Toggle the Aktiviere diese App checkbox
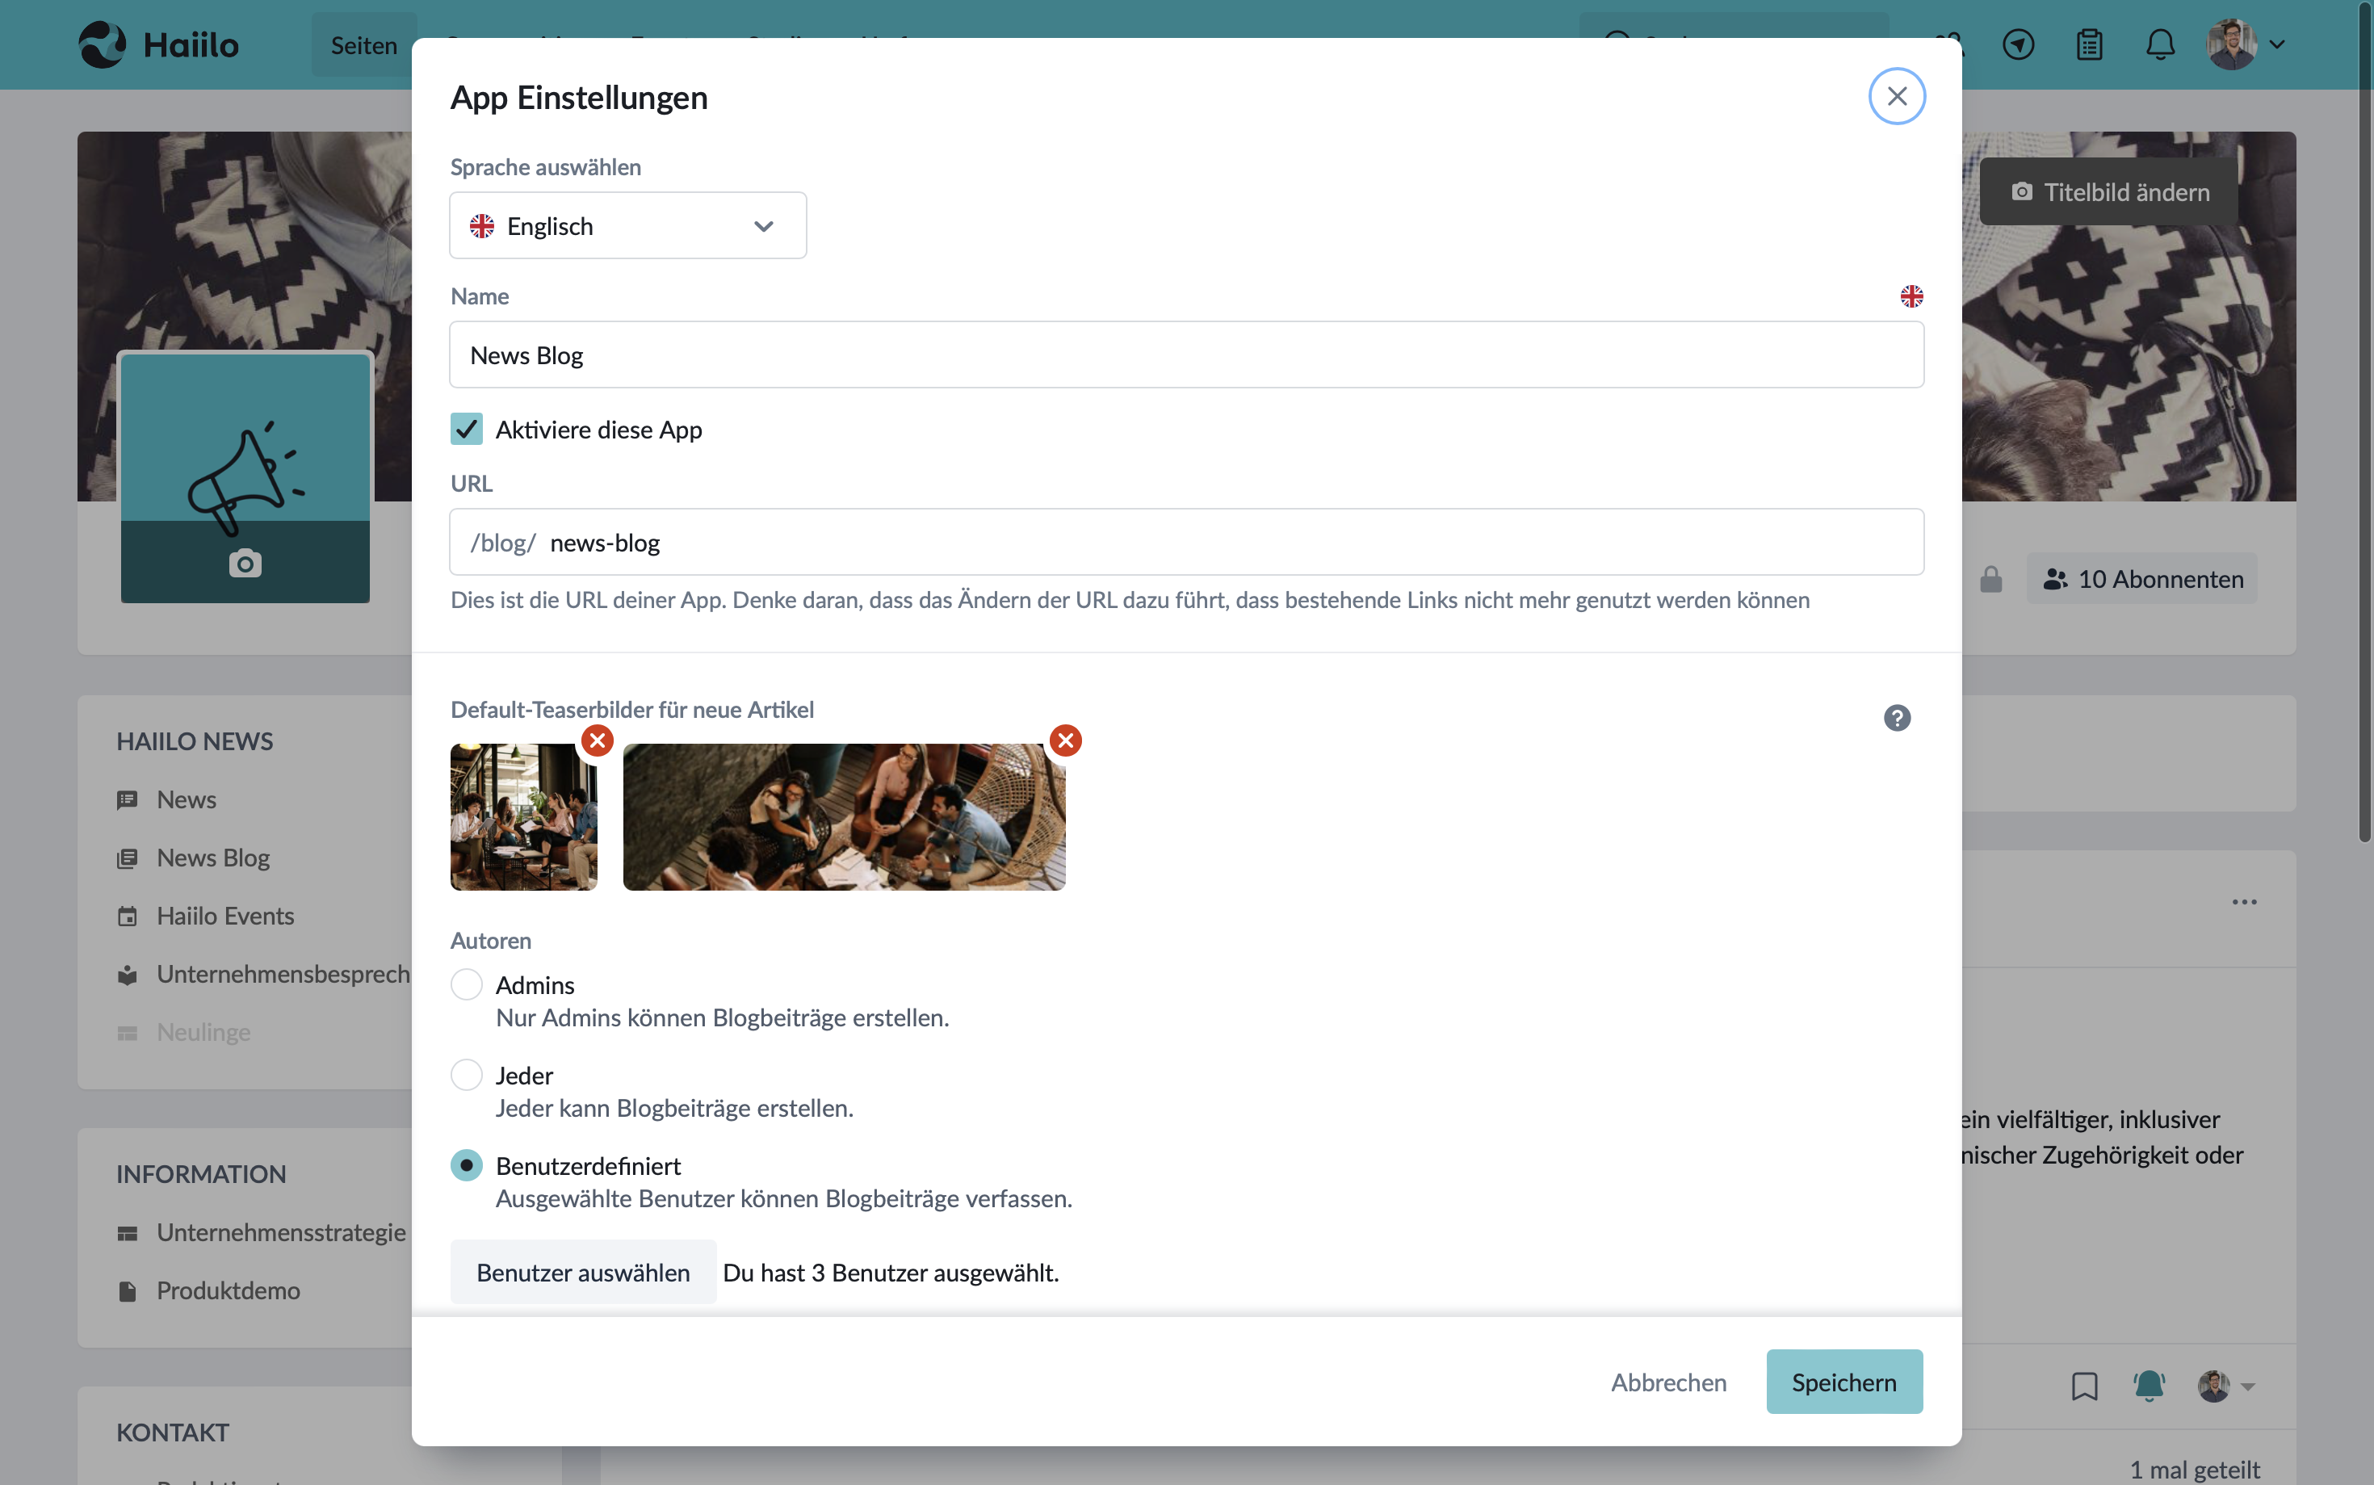The width and height of the screenshot is (2374, 1485). tap(467, 430)
